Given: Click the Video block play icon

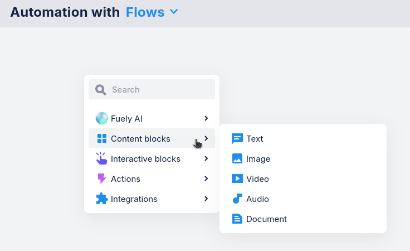Looking at the screenshot, I should click(x=237, y=179).
